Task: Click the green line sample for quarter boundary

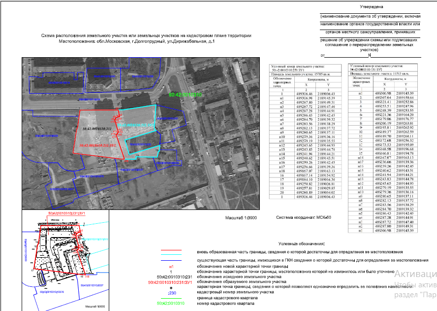Action: pos(171,298)
